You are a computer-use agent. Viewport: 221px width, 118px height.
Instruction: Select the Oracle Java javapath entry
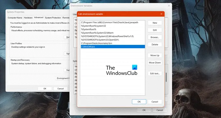click(x=113, y=22)
